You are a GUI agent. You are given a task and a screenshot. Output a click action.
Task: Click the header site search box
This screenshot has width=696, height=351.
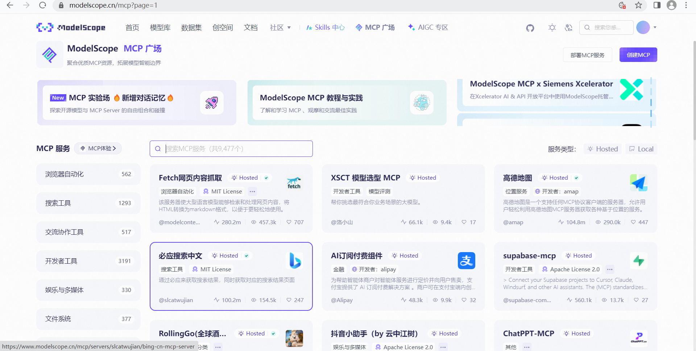coord(606,28)
